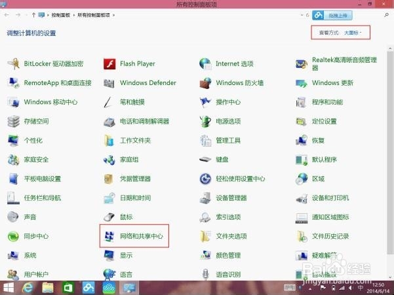Click the 设备管理器 icon
The image size is (394, 295).
click(205, 198)
